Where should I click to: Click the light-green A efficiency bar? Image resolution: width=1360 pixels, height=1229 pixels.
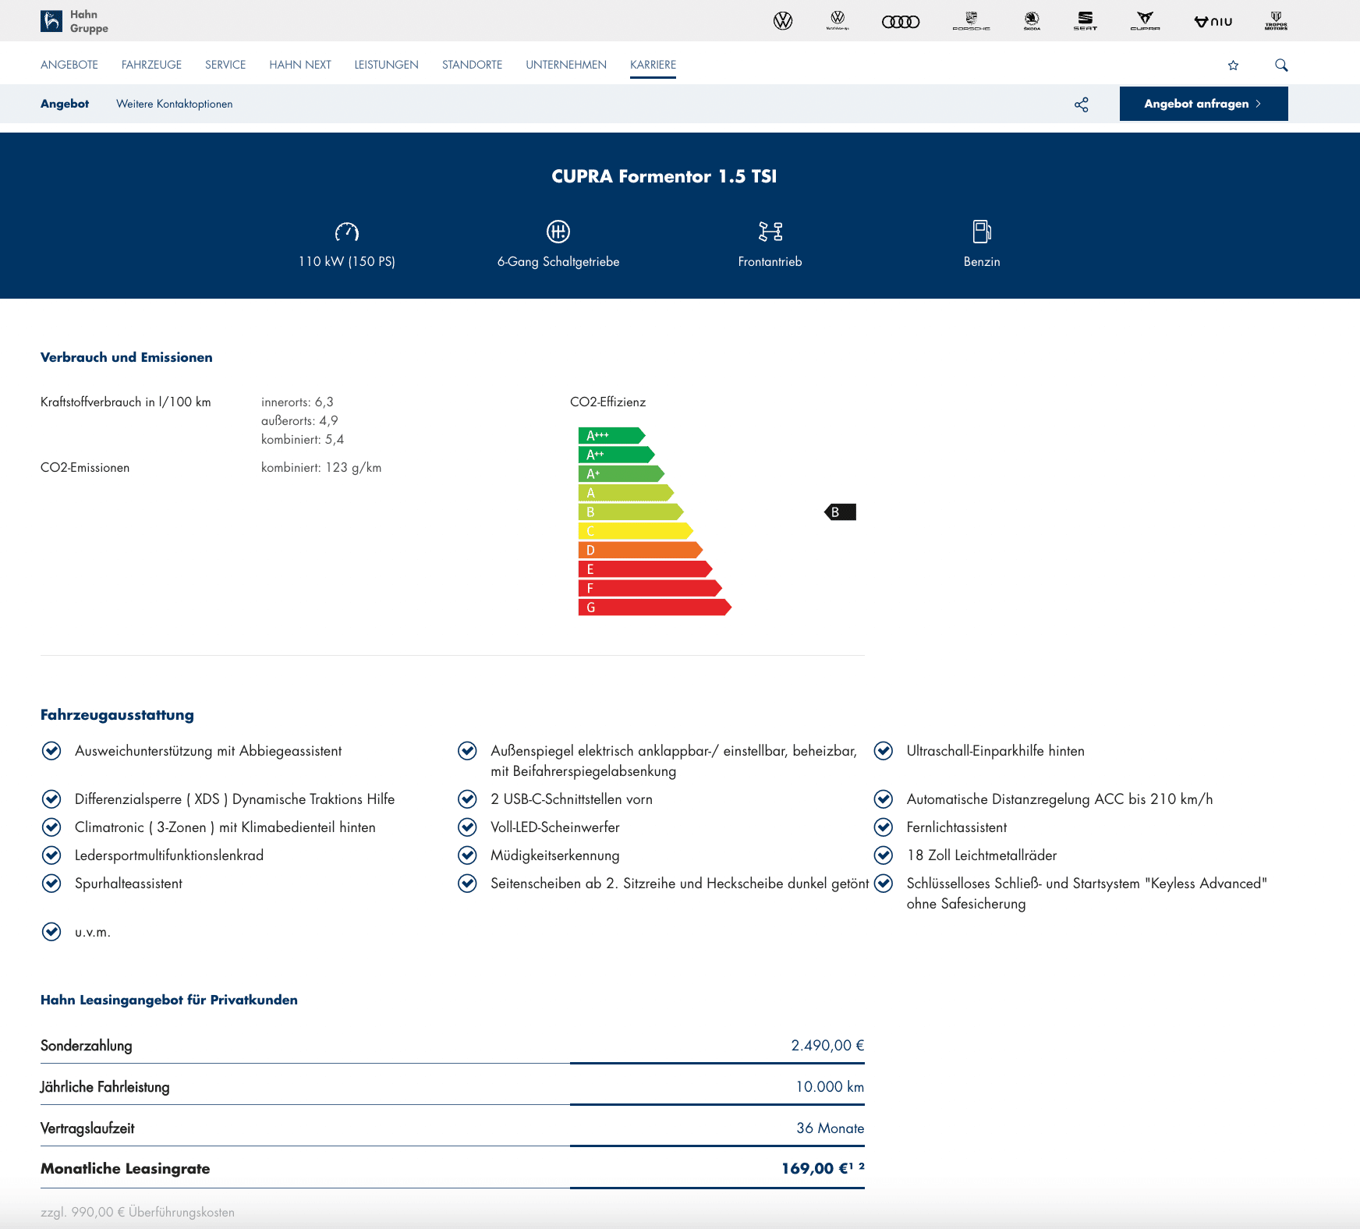pos(625,493)
